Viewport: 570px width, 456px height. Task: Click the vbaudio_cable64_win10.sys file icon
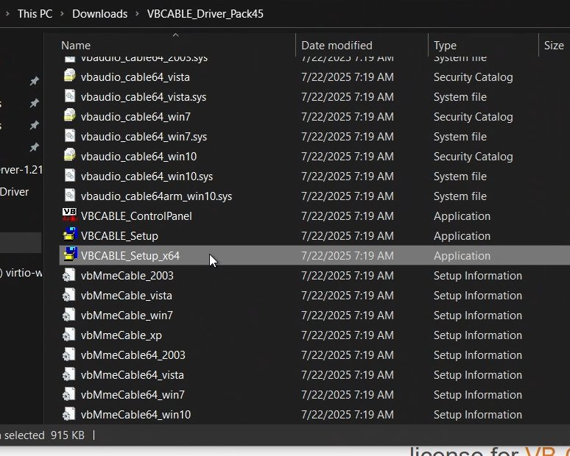[69, 175]
